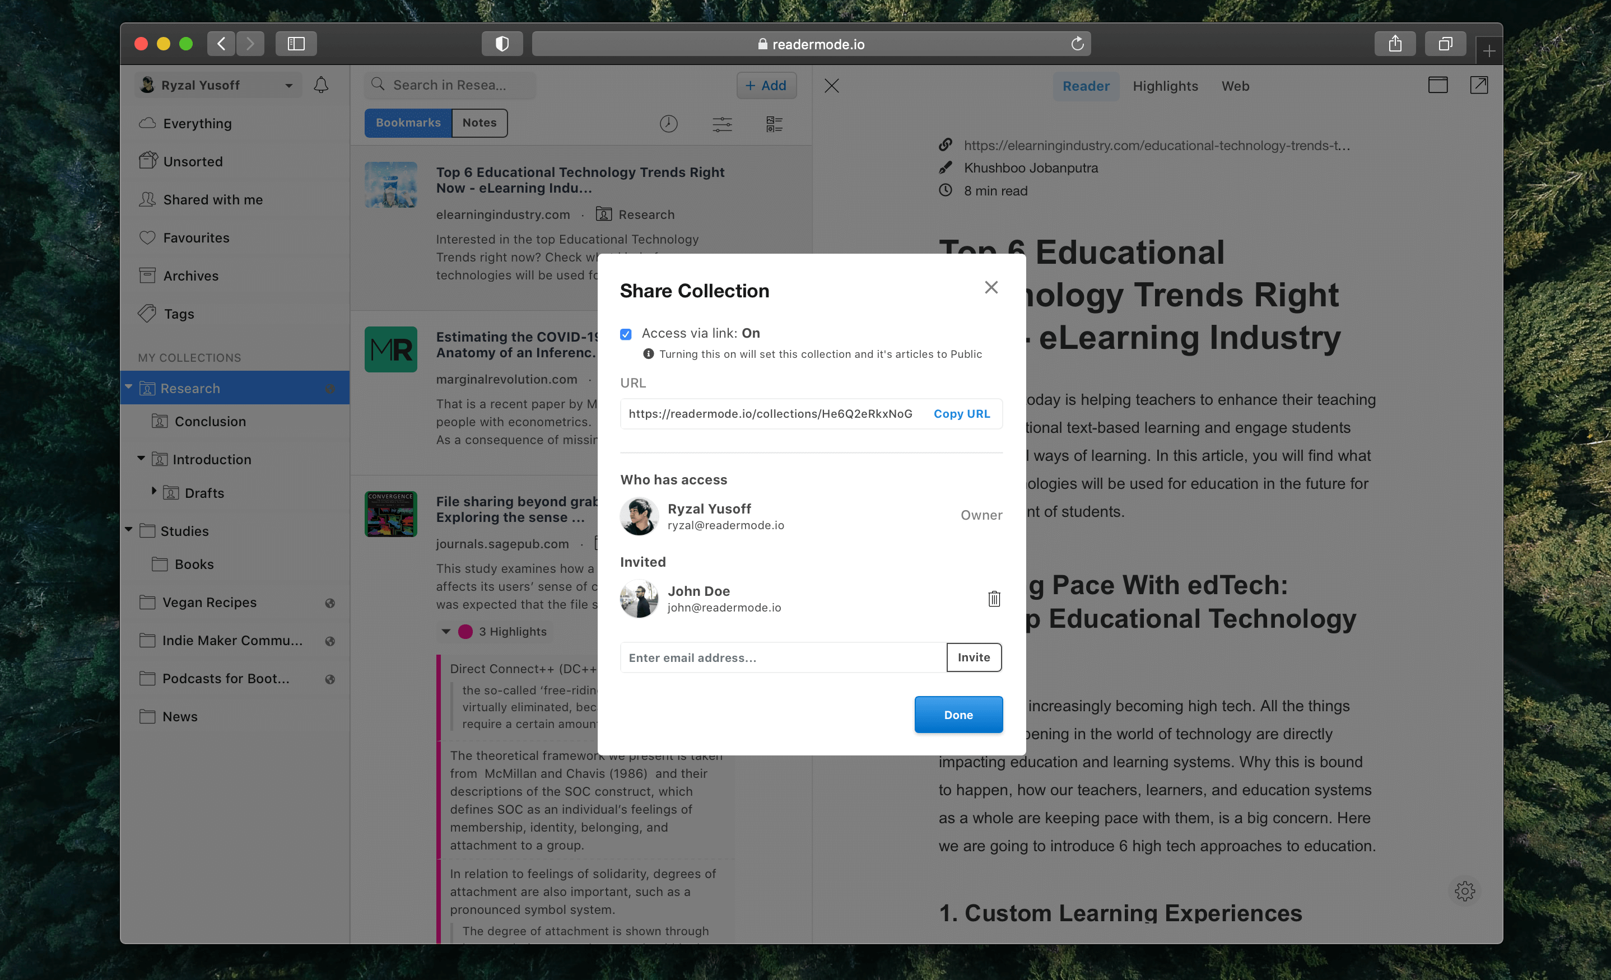Click the share/export icon in top right

pos(1394,43)
